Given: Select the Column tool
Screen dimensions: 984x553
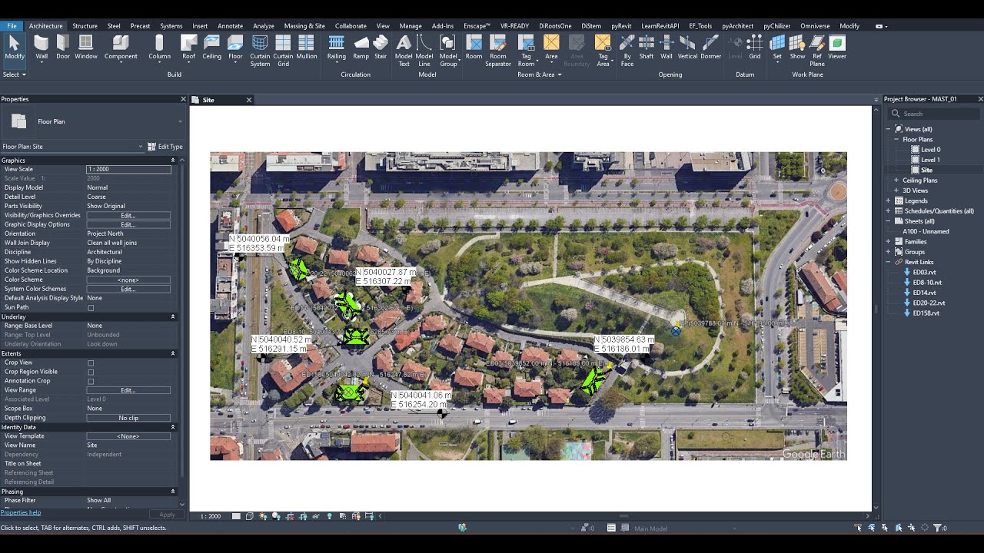Looking at the screenshot, I should click(159, 47).
